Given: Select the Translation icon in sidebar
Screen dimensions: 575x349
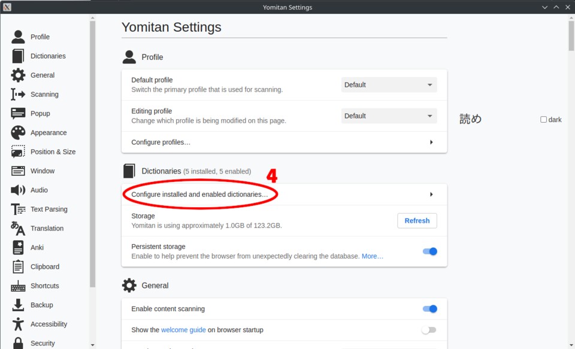Looking at the screenshot, I should (19, 229).
